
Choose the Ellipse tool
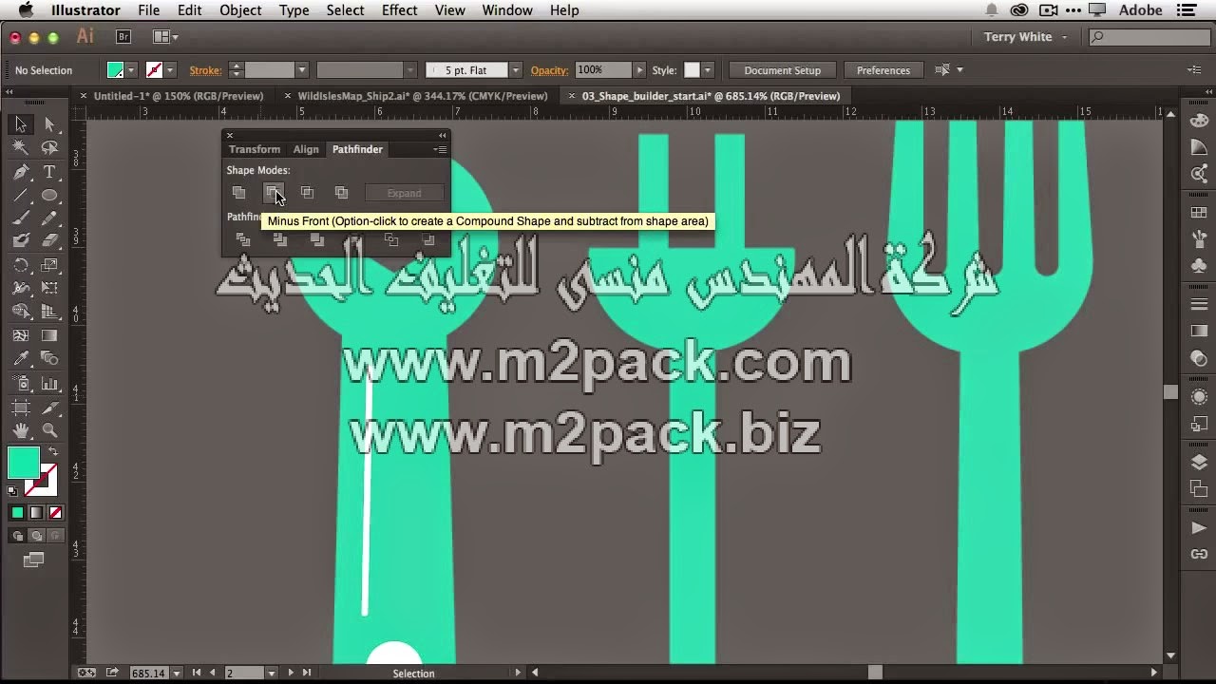[x=49, y=196]
